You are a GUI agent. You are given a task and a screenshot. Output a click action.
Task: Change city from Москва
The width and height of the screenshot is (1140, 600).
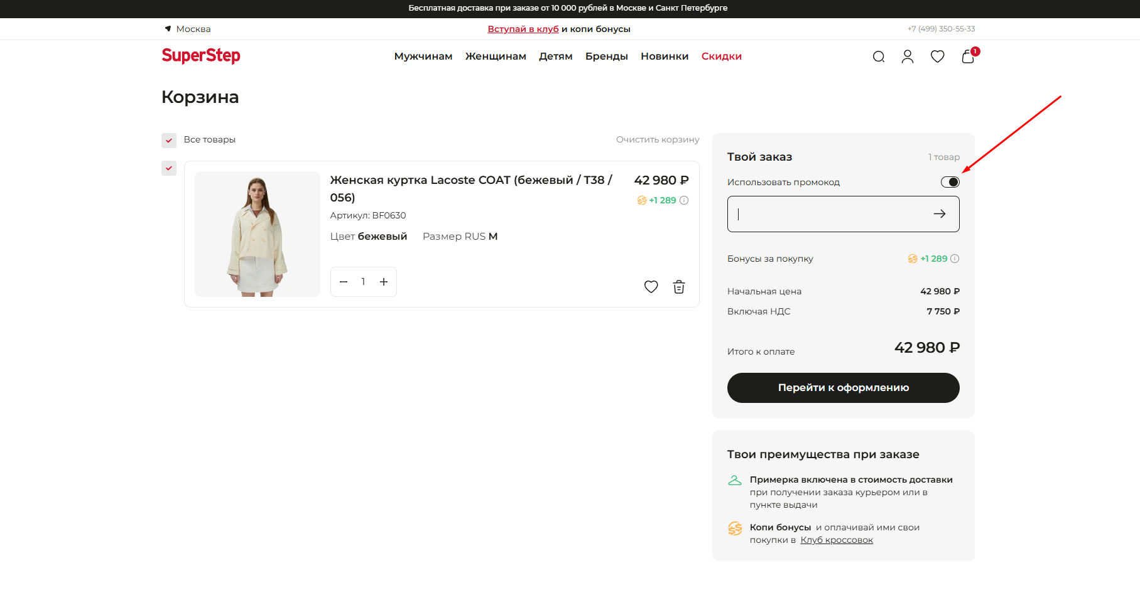pyautogui.click(x=188, y=29)
